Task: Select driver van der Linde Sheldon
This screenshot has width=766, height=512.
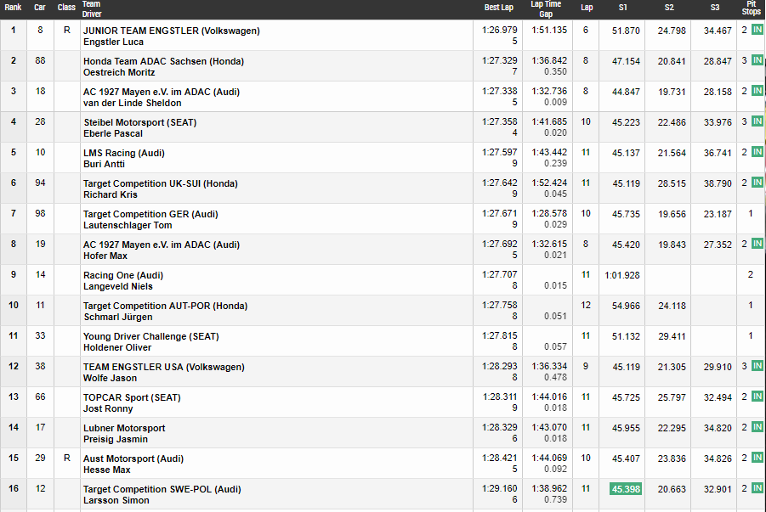Action: (x=133, y=103)
